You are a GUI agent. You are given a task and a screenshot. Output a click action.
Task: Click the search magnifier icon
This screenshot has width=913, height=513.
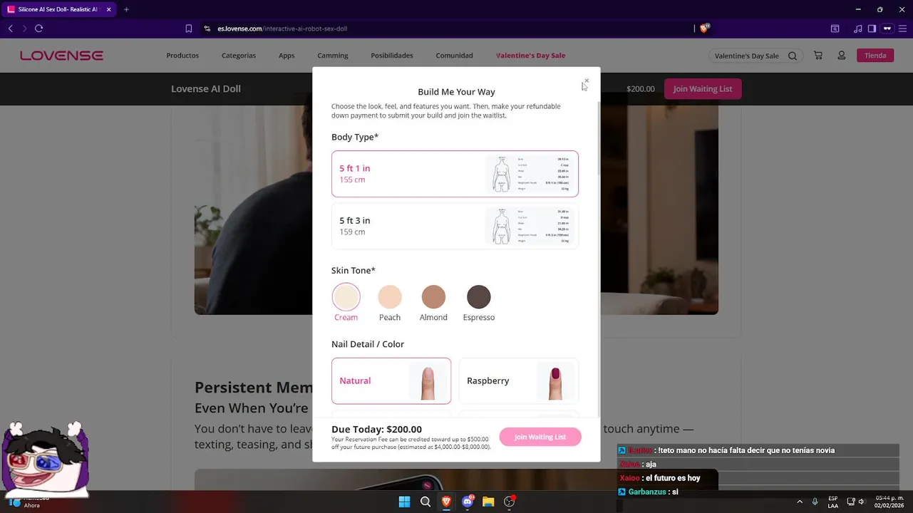[793, 56]
